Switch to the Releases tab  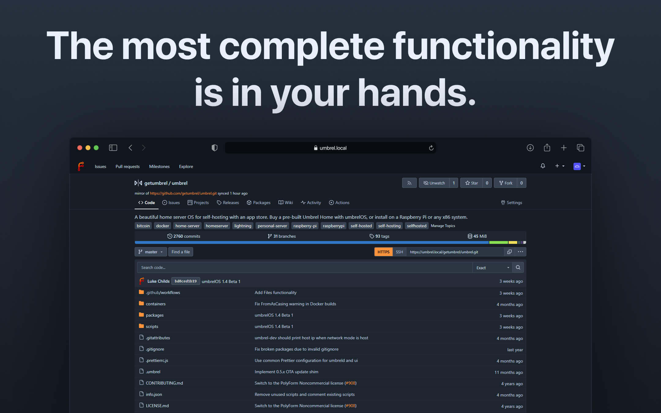(x=228, y=203)
